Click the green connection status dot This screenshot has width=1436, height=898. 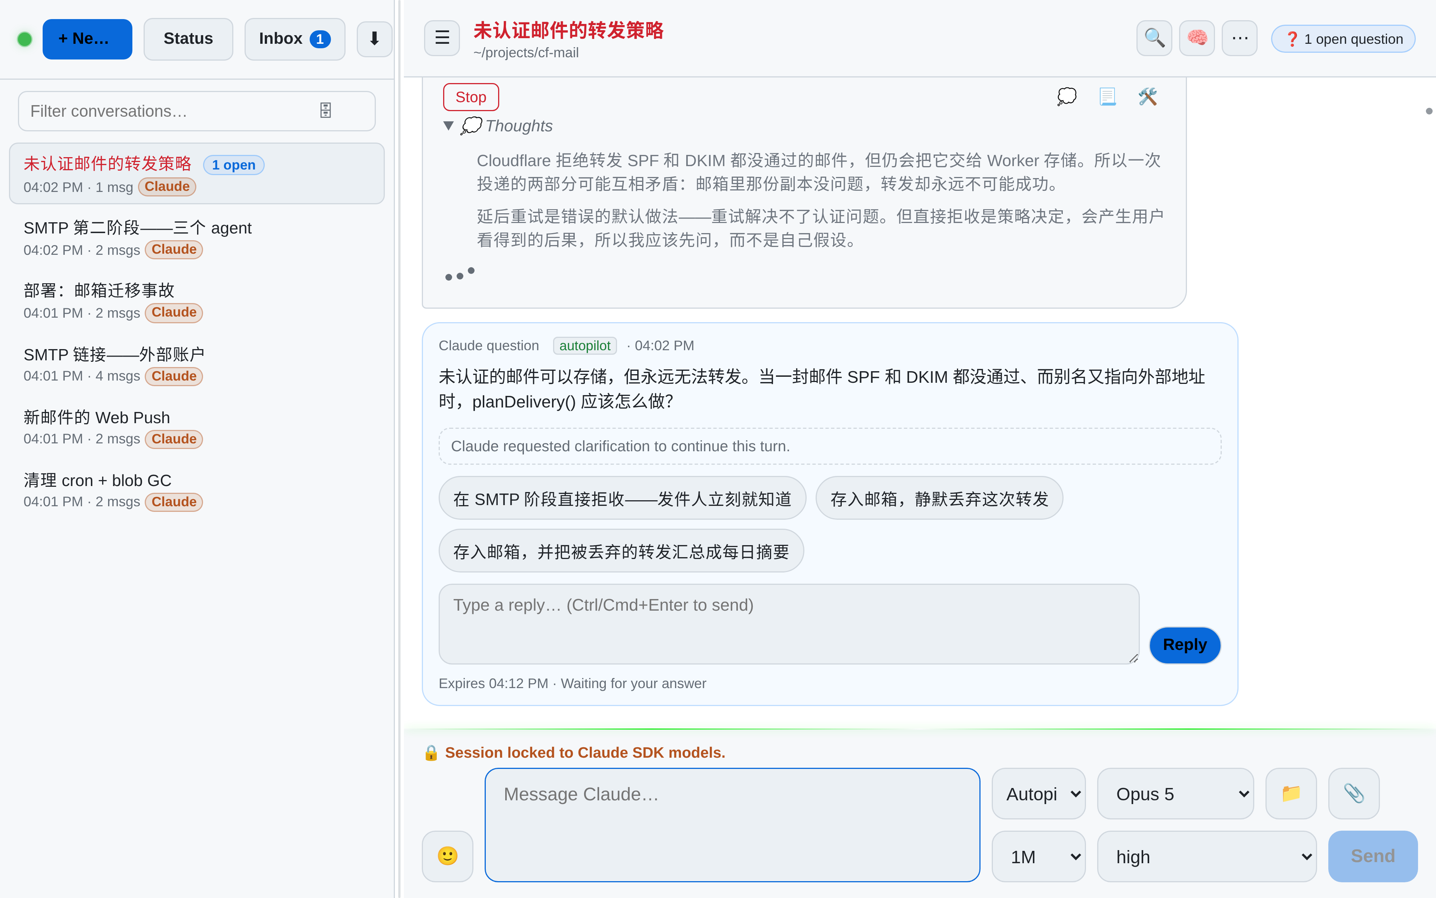24,39
